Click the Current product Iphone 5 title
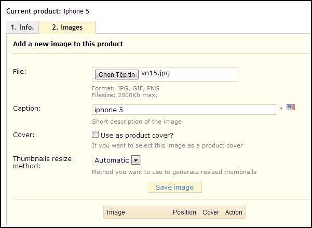This screenshot has width=312, height=228. tap(47, 10)
